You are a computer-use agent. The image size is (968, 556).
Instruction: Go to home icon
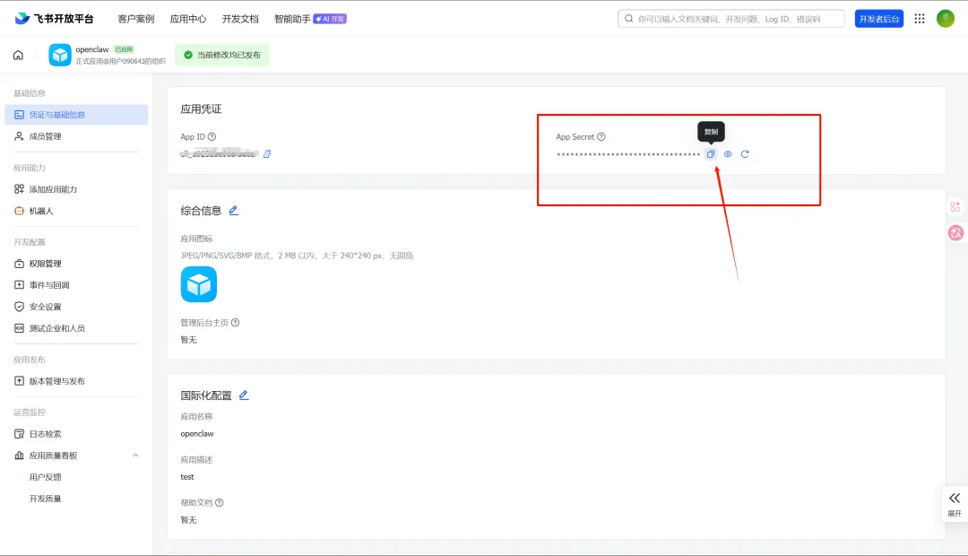coord(19,55)
